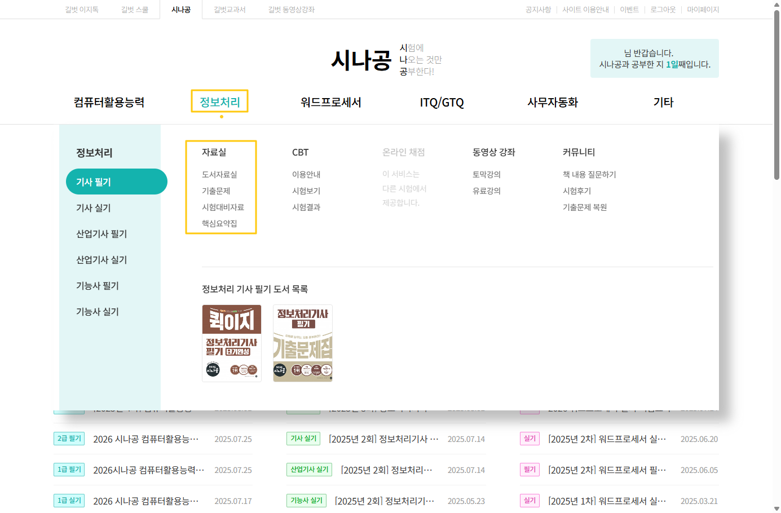Open 이벤트 link in header

click(629, 10)
